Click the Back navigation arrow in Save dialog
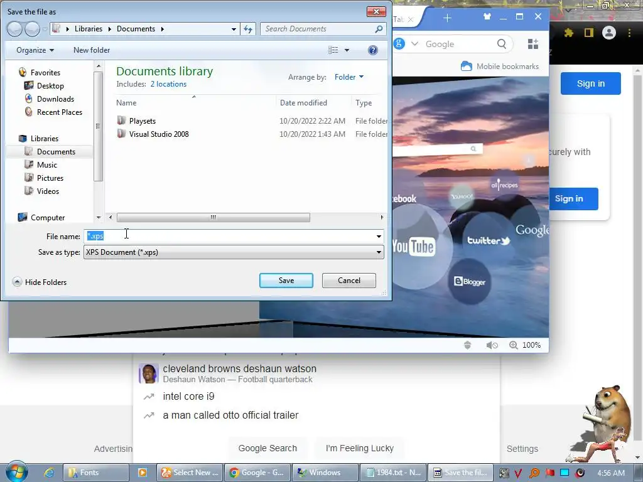 click(15, 29)
